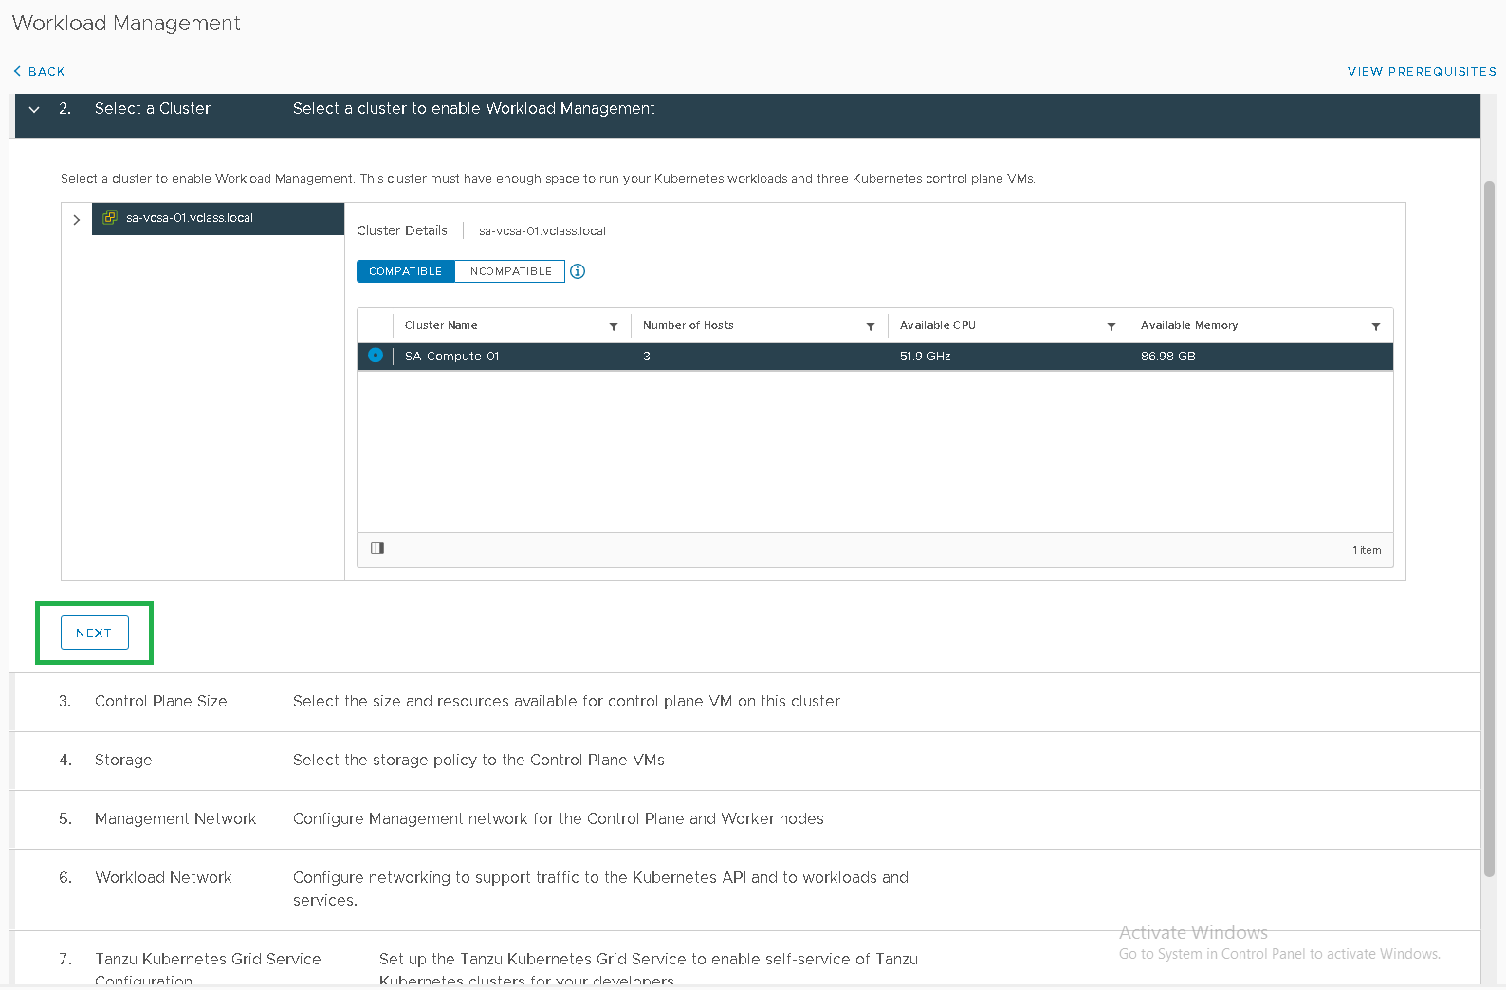Open the Number of Hosts filter icon
Image resolution: width=1506 pixels, height=990 pixels.
coord(870,327)
